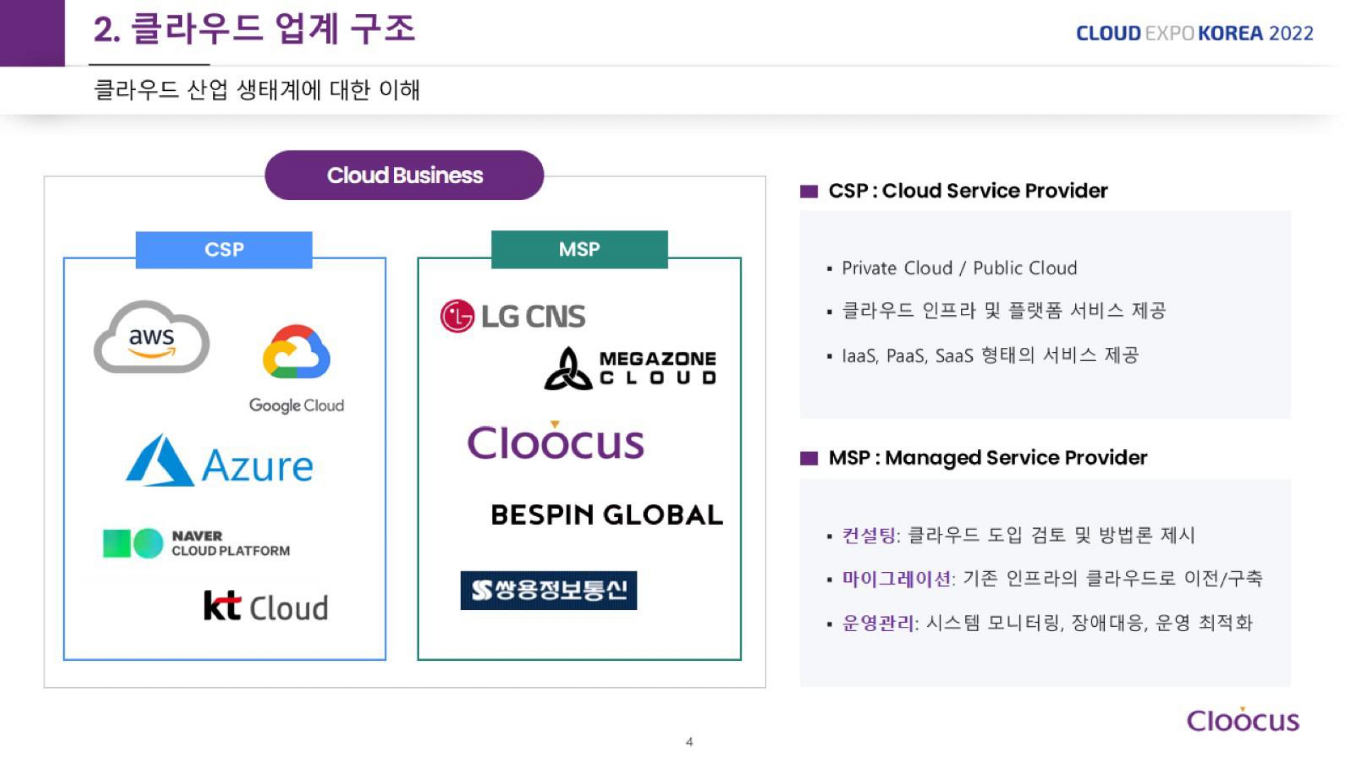This screenshot has height=761, width=1354.
Task: Click the green MSP header label
Action: click(579, 250)
